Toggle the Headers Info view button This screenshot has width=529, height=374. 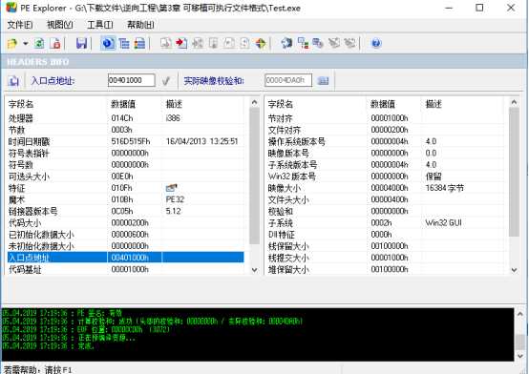[108, 44]
